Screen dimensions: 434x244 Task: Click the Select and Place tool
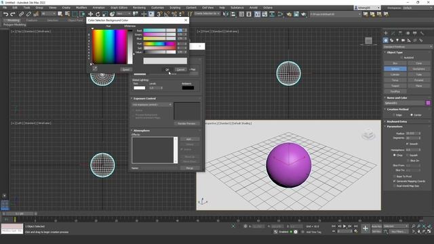[112, 14]
